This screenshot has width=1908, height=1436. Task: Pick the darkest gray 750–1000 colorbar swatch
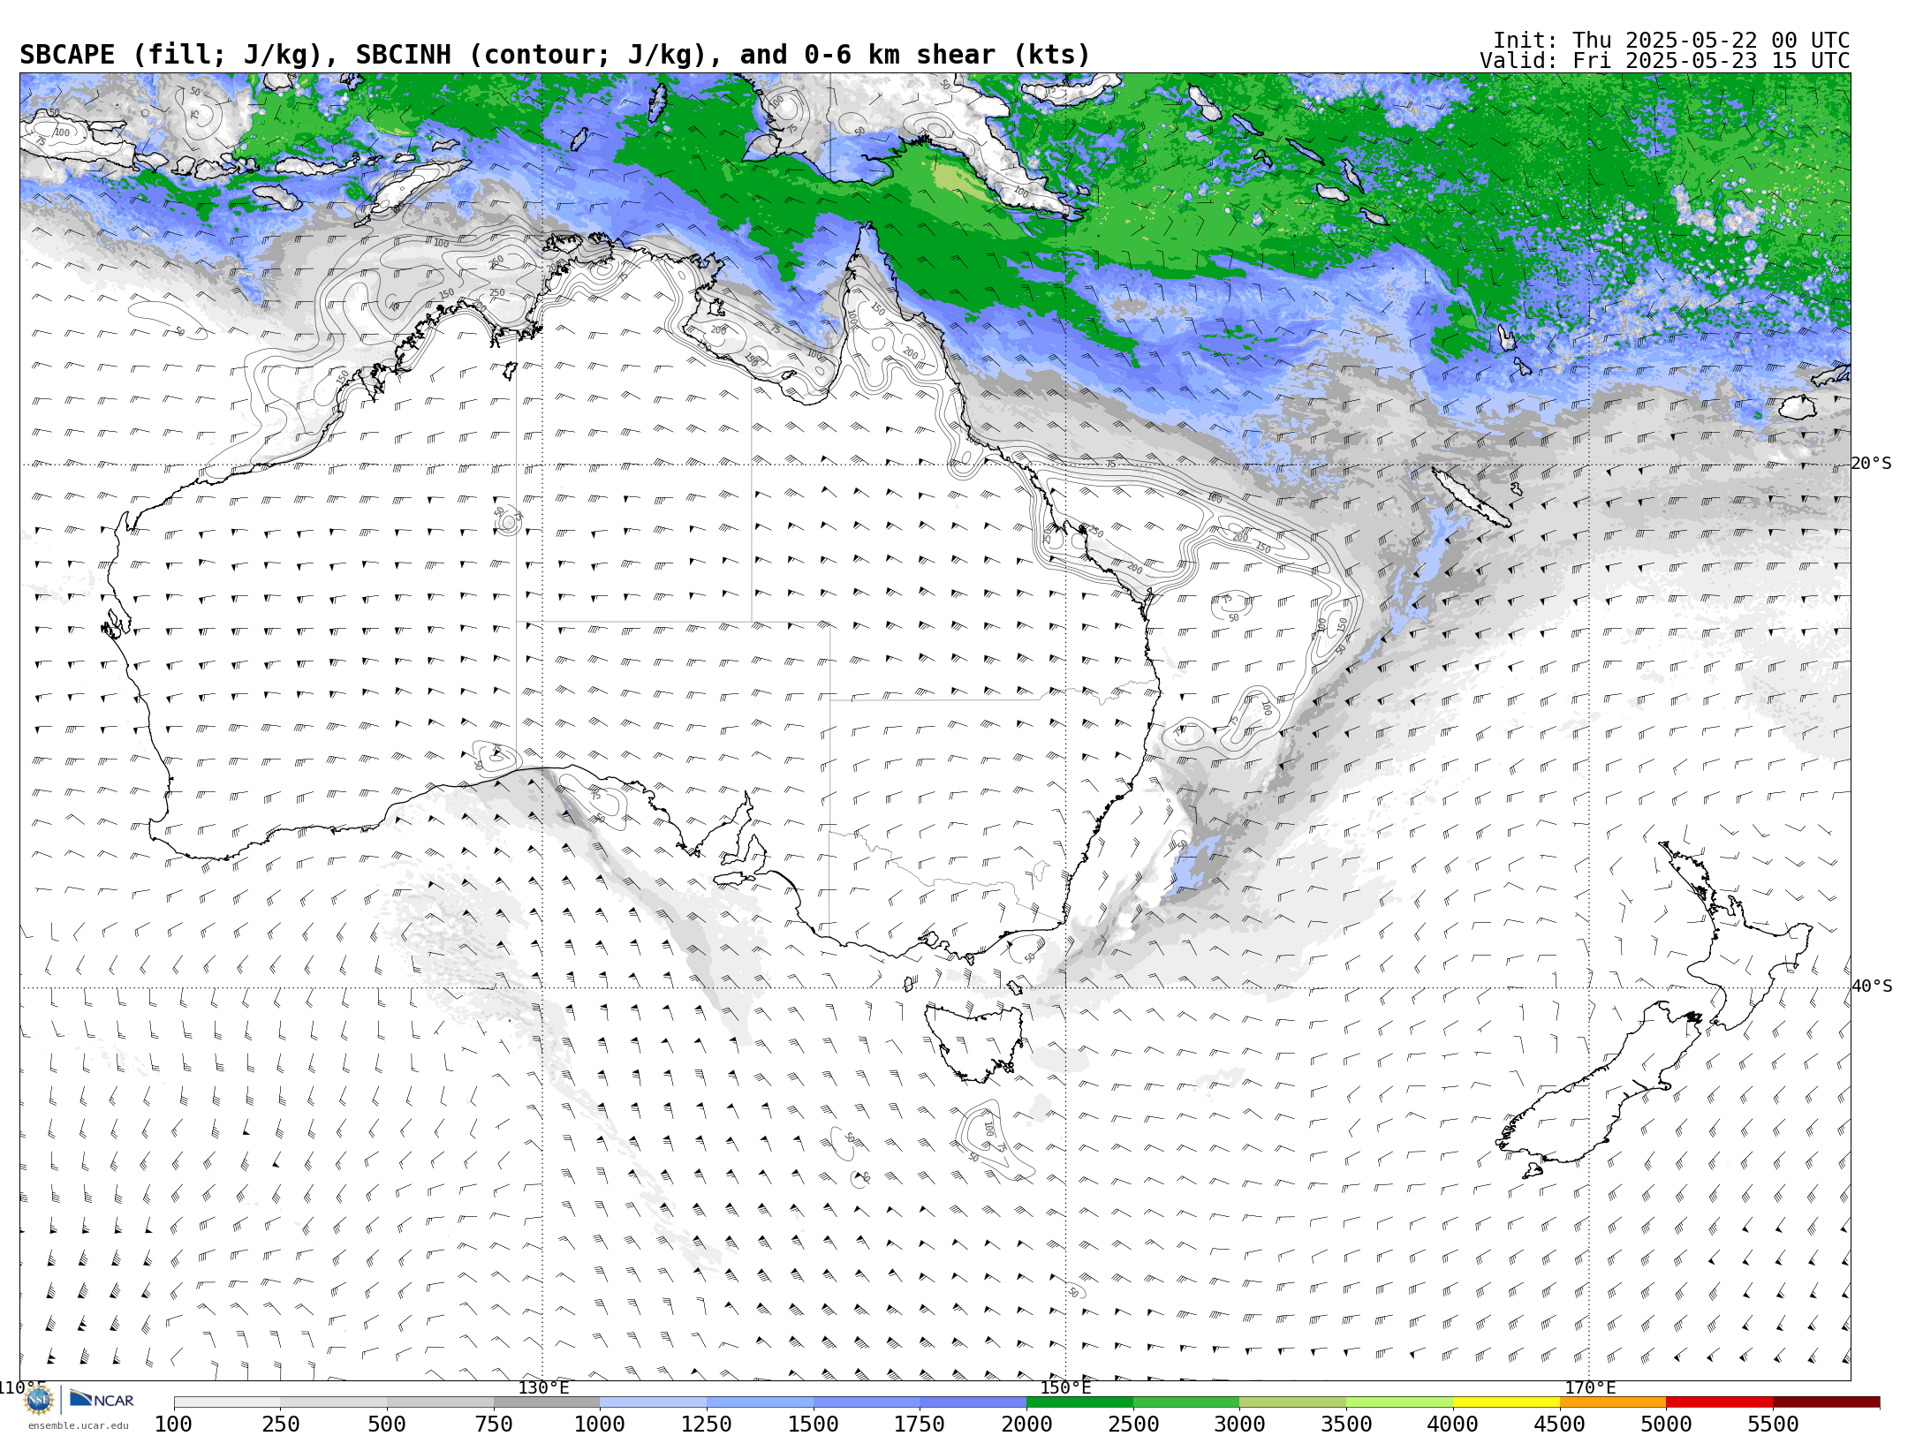pos(547,1402)
